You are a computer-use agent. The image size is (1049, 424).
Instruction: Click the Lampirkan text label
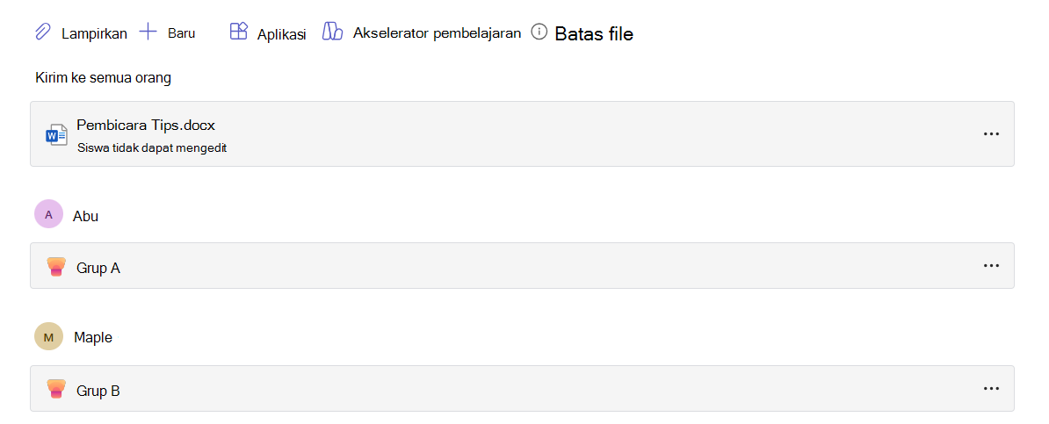[x=94, y=34]
